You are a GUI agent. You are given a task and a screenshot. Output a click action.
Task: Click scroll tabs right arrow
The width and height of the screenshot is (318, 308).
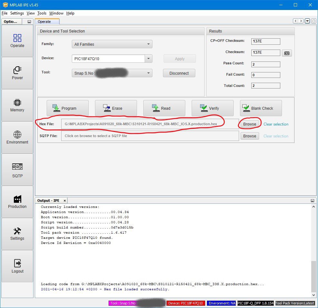[x=301, y=21]
